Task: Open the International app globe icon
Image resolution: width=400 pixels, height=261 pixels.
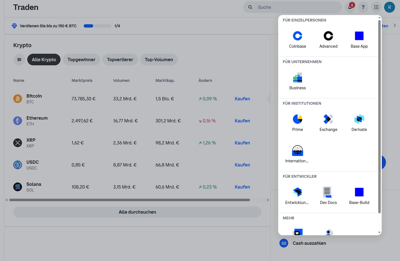Action: click(298, 150)
